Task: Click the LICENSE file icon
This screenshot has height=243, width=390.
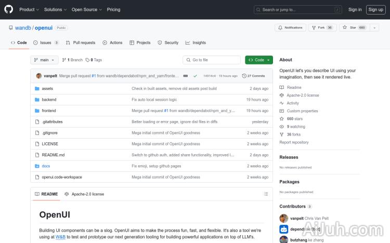Action: (37, 144)
